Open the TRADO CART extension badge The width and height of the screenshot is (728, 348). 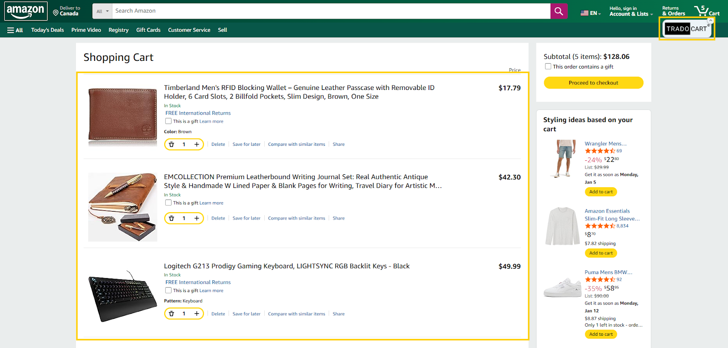click(687, 29)
